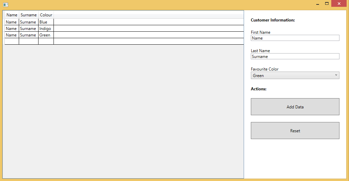349x181 pixels.
Task: Click the empty Name cell in new row
Action: click(x=12, y=41)
